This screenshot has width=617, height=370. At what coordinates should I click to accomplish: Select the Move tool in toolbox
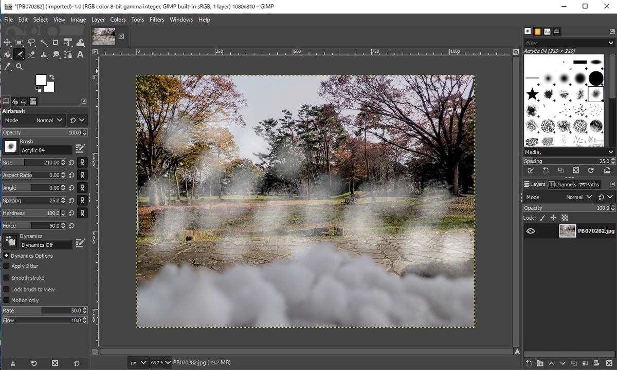point(7,43)
